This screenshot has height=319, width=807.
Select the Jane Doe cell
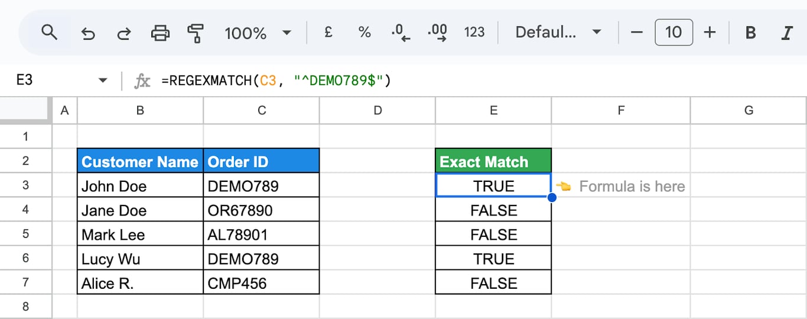[140, 210]
